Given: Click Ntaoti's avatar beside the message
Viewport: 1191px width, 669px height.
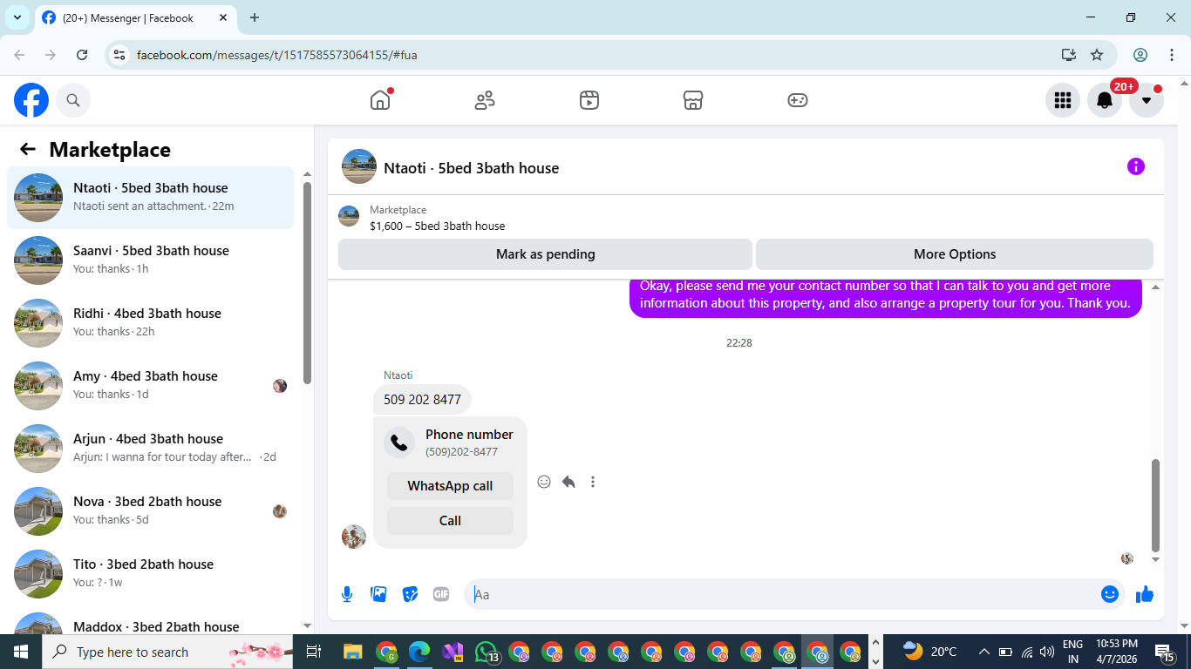Looking at the screenshot, I should point(354,537).
